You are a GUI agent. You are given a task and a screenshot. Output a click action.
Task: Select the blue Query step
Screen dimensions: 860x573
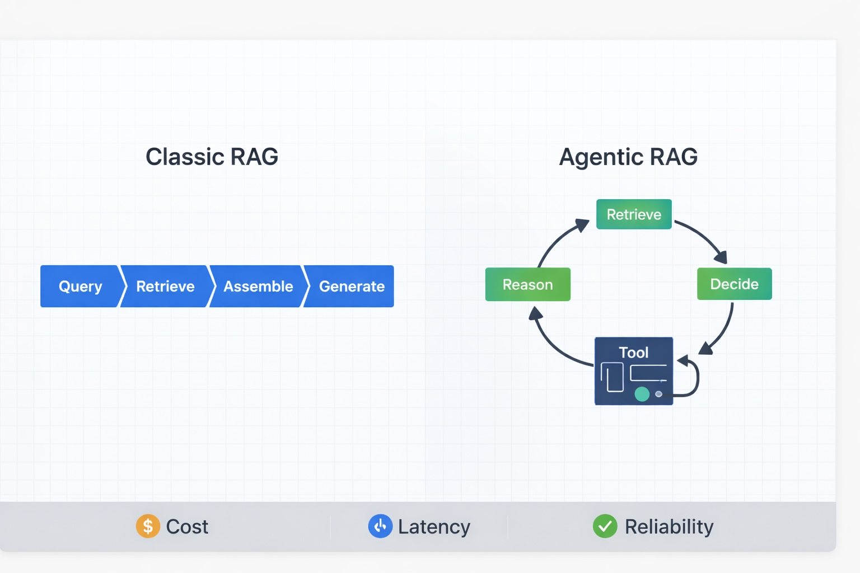(80, 286)
